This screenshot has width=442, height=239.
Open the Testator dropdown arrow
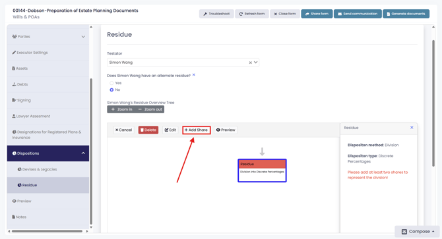tap(256, 63)
